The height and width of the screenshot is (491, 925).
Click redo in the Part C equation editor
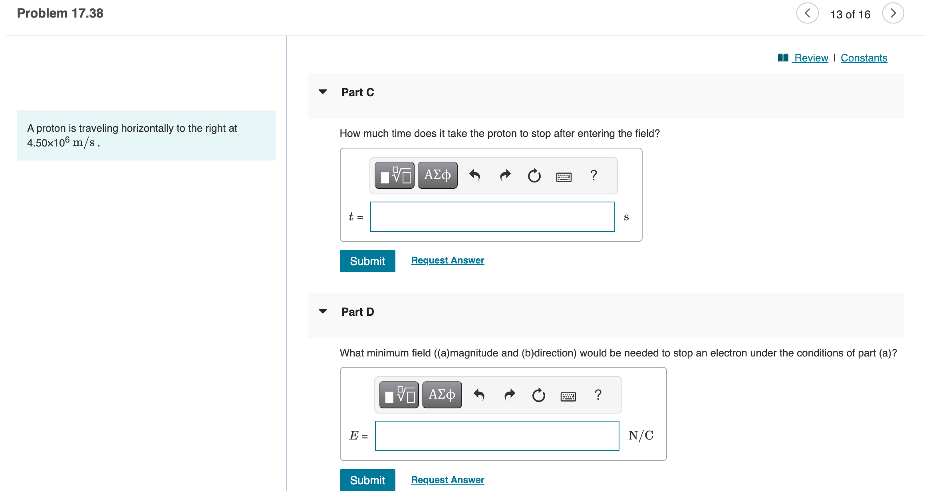click(504, 175)
